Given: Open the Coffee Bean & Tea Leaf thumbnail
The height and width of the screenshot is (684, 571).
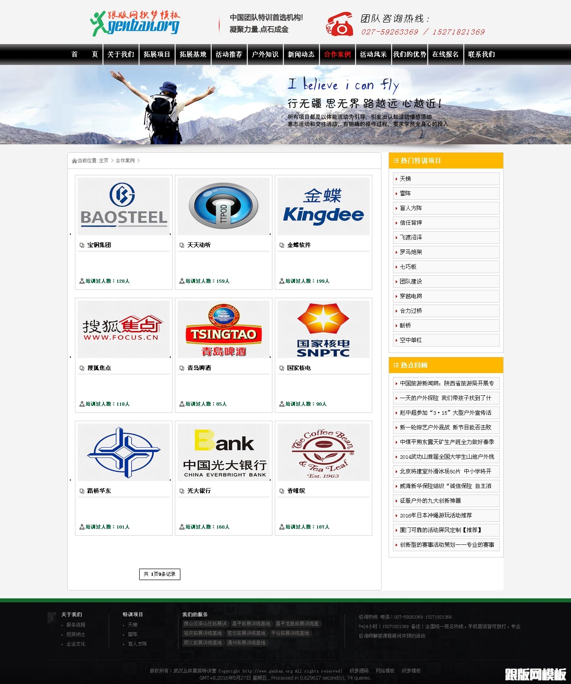Looking at the screenshot, I should pos(324,452).
